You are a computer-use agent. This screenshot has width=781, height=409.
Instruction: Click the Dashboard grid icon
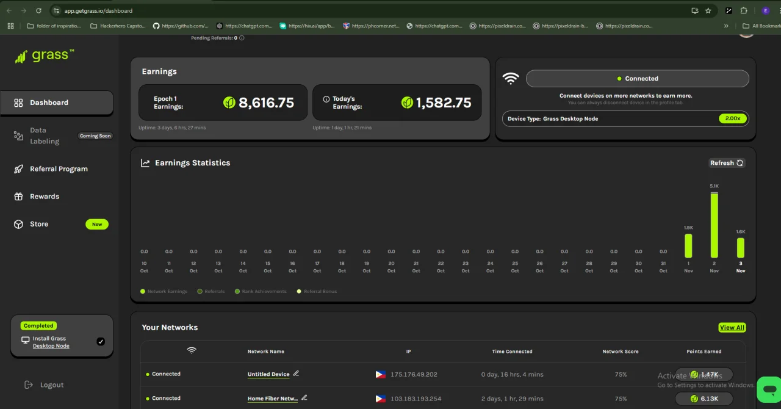[x=18, y=103]
